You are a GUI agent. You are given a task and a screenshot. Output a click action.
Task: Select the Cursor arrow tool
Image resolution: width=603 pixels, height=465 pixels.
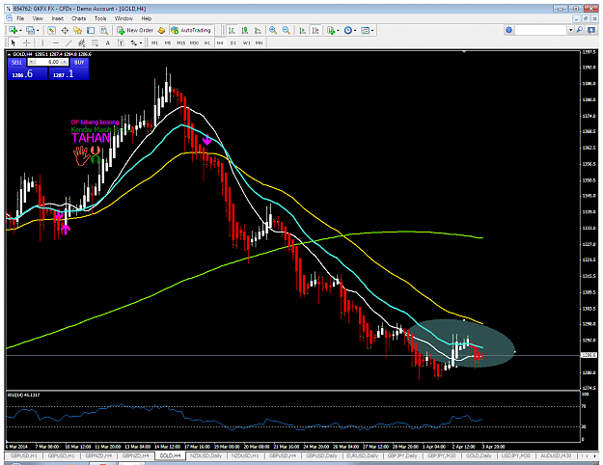(14, 43)
